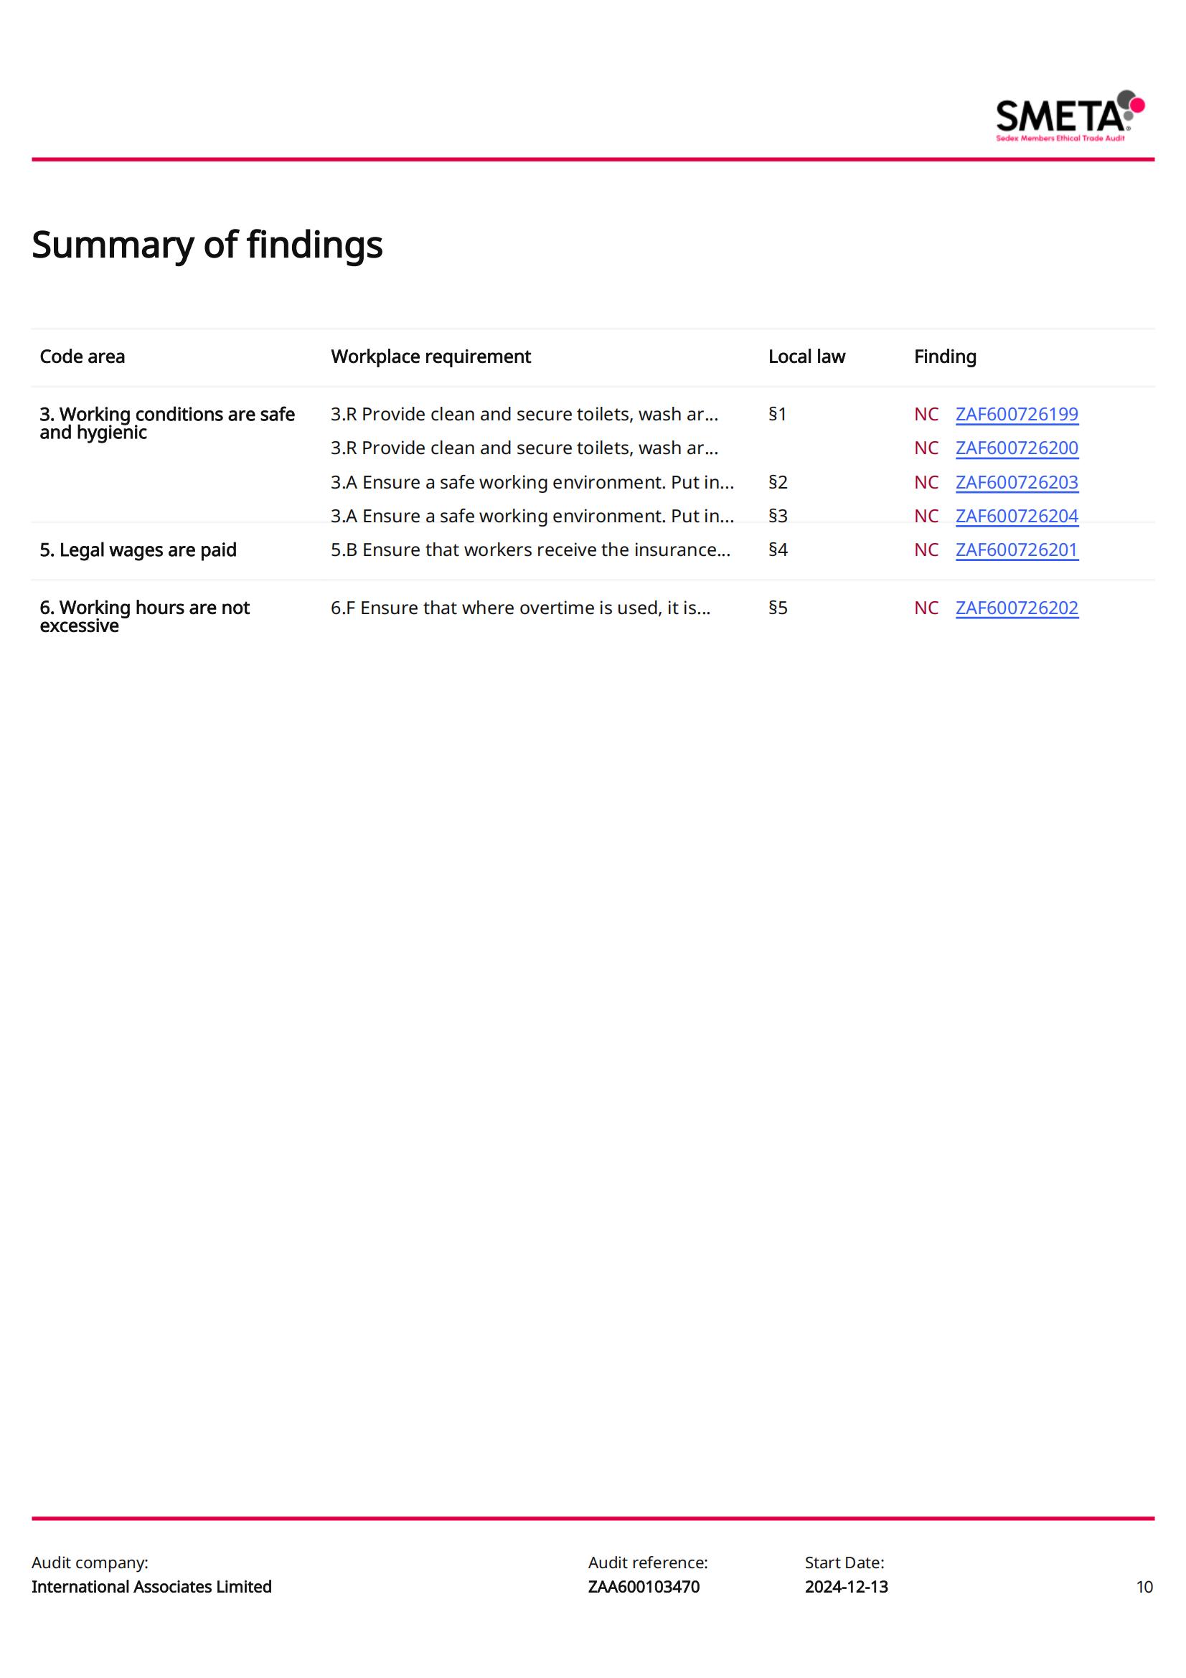Click the International Associates Limited company name

[151, 1587]
